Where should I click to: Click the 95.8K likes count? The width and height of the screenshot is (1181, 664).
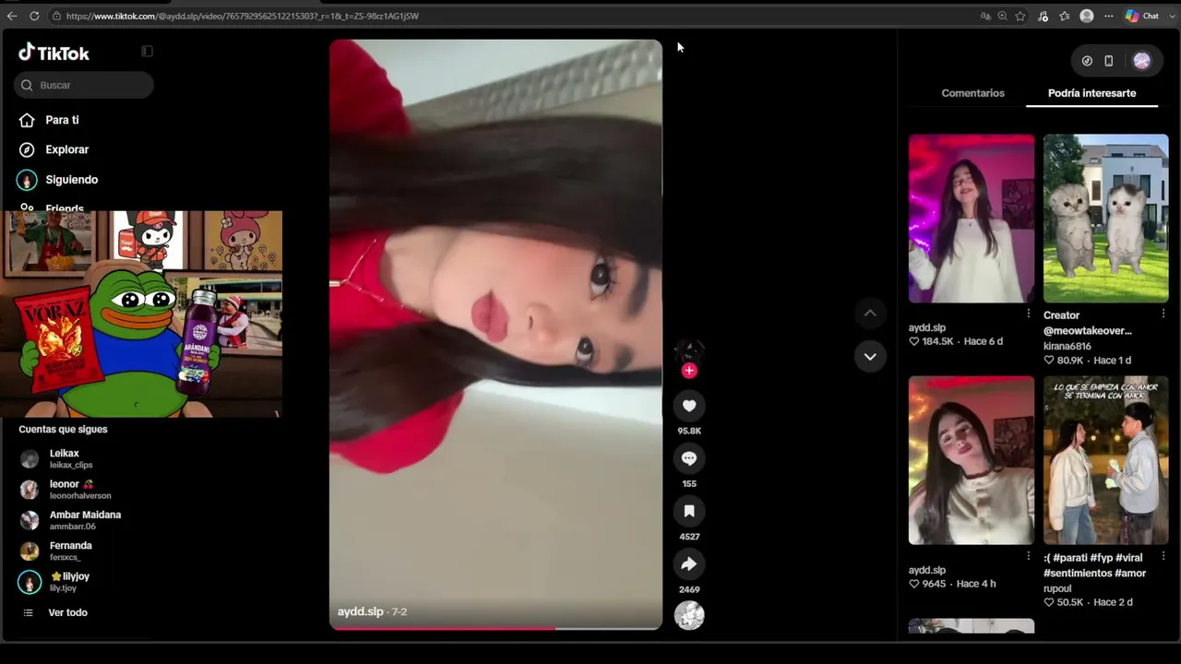coord(689,431)
